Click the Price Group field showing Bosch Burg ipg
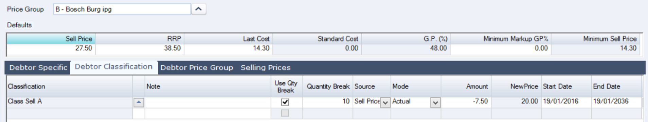 122,9
